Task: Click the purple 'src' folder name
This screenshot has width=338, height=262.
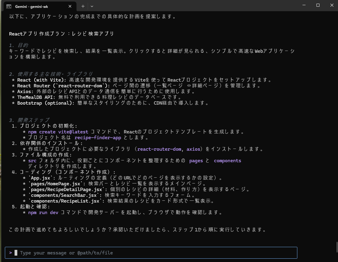Action: click(32, 161)
